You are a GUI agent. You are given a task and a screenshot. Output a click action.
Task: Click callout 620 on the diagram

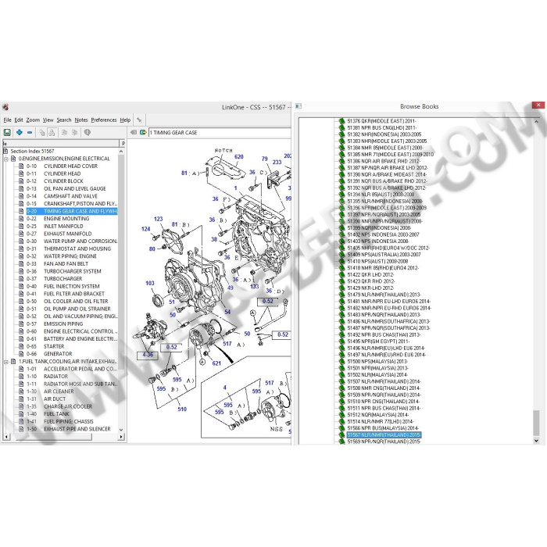[239, 157]
